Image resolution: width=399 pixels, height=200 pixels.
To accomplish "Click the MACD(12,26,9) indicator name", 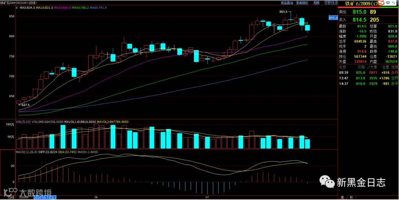I will coord(26,152).
